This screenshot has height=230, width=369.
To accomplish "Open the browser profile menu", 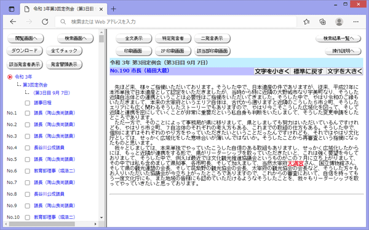I will pos(339,22).
